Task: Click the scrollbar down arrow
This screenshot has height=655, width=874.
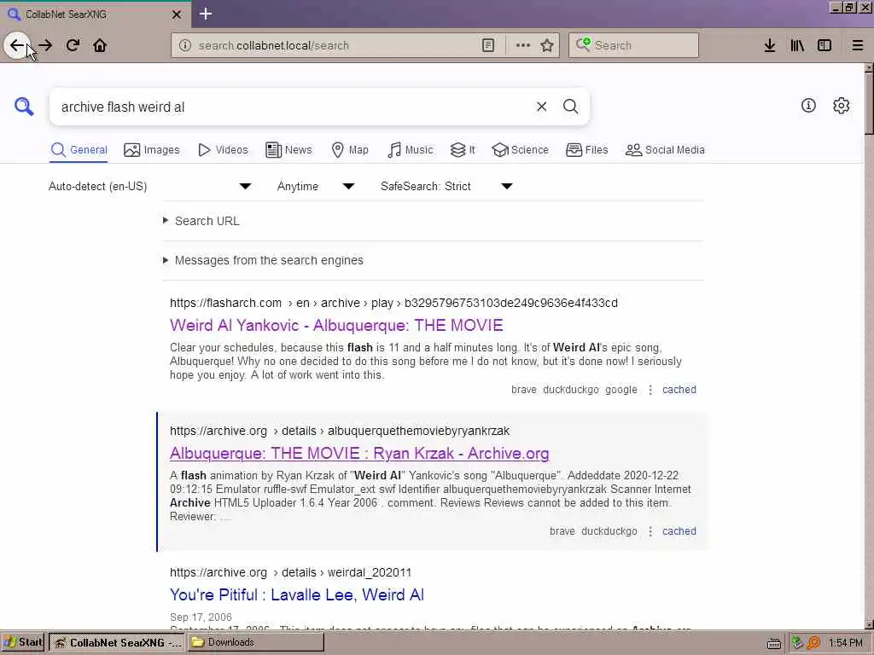Action: click(868, 624)
